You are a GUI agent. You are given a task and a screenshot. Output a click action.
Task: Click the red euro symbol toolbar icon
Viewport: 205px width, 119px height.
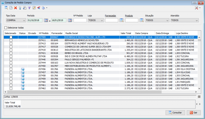(39, 8)
